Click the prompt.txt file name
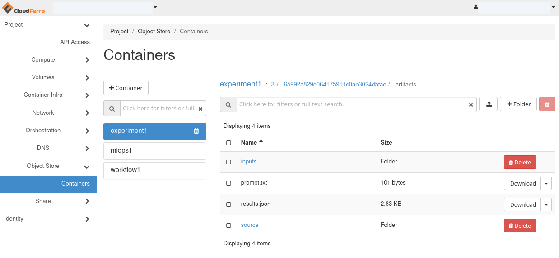 click(x=254, y=183)
